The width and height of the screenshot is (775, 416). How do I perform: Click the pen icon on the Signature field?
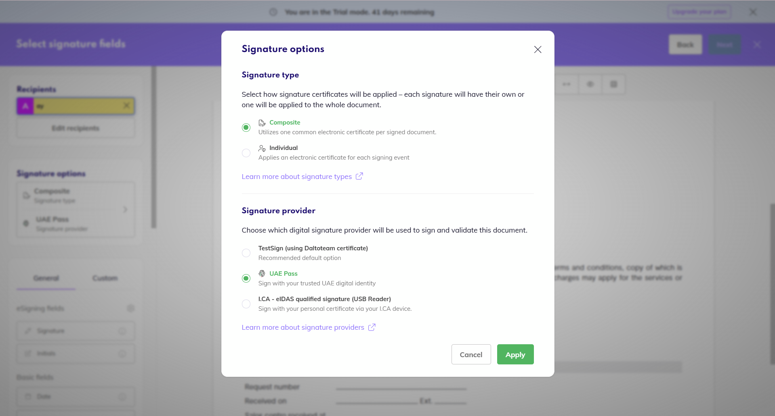pos(27,331)
